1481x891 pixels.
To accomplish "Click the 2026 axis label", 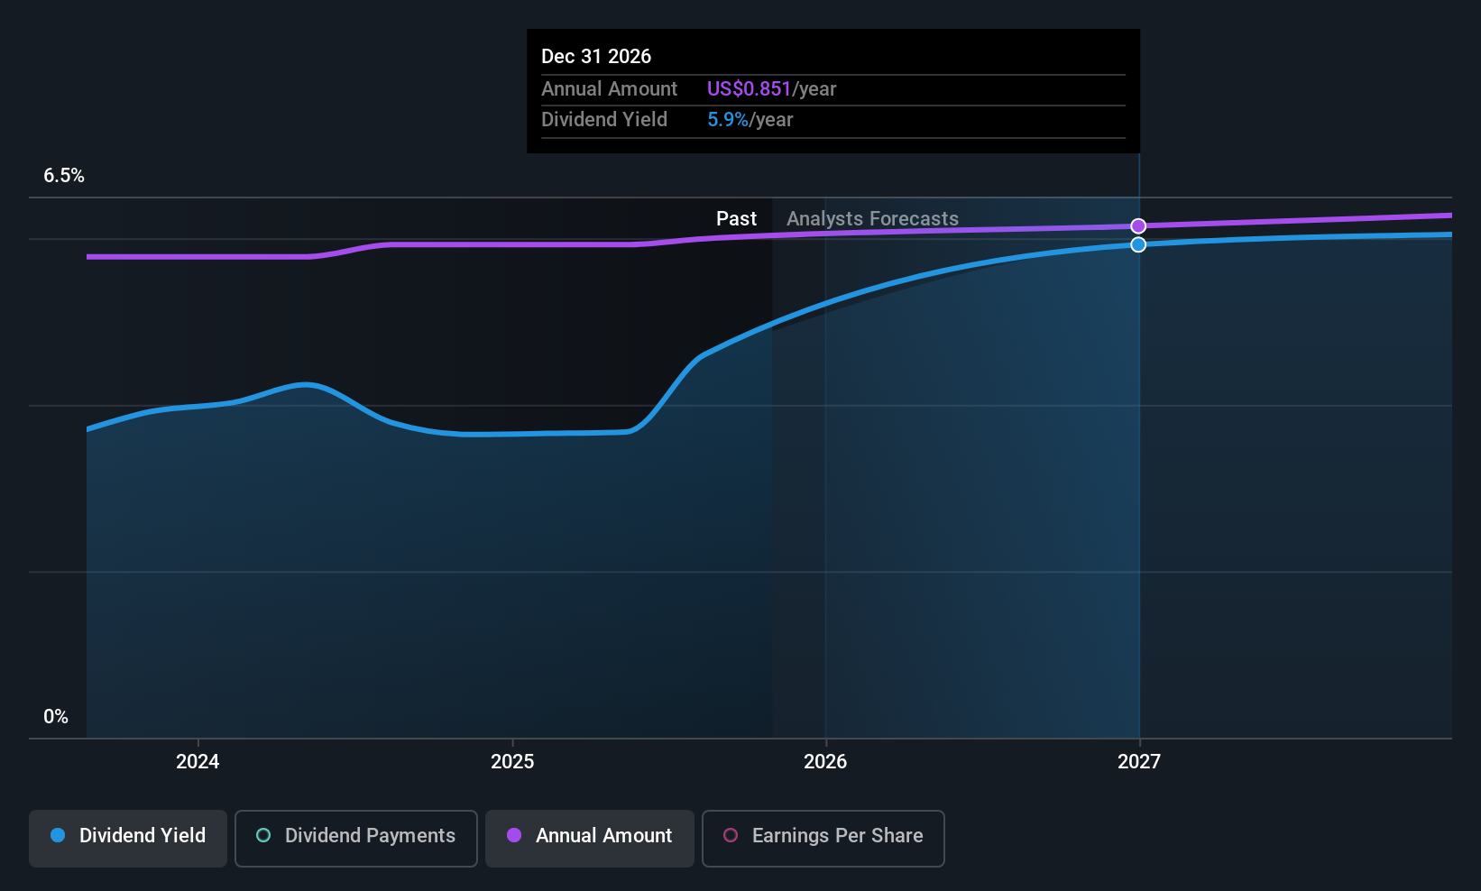I will [x=825, y=761].
